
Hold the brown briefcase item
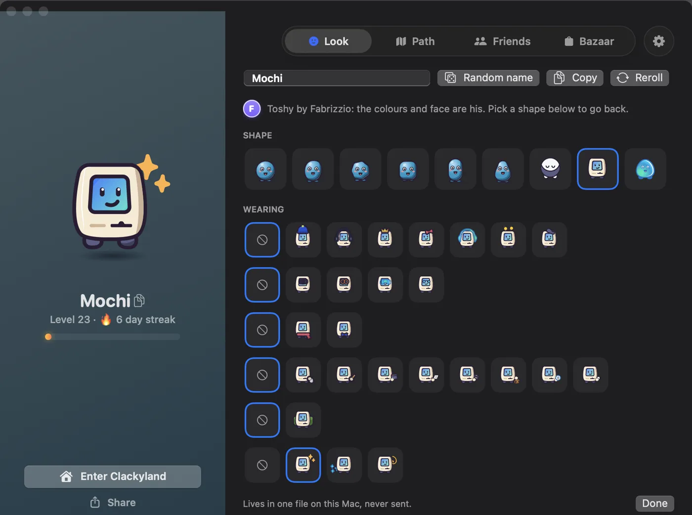(508, 375)
